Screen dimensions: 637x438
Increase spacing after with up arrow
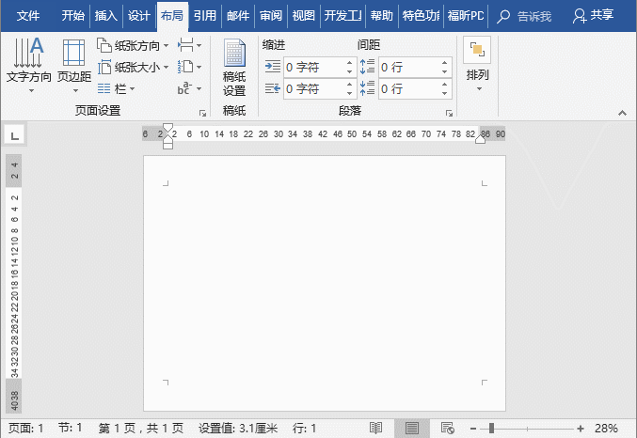tap(444, 84)
